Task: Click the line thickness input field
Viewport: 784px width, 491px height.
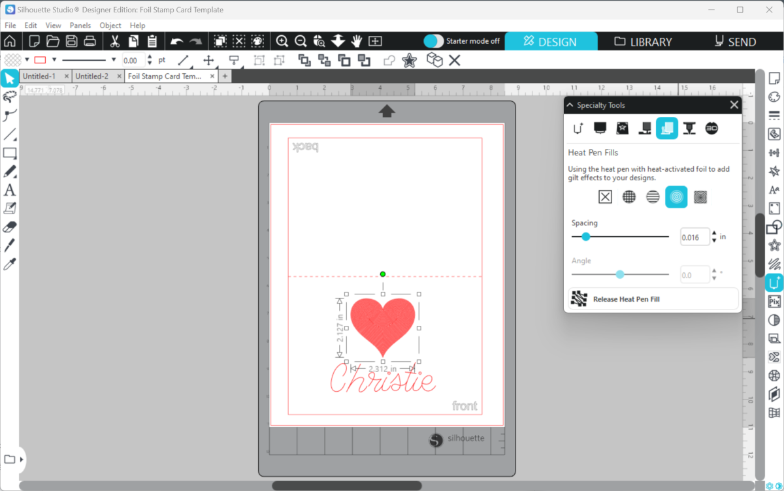Action: [x=133, y=60]
